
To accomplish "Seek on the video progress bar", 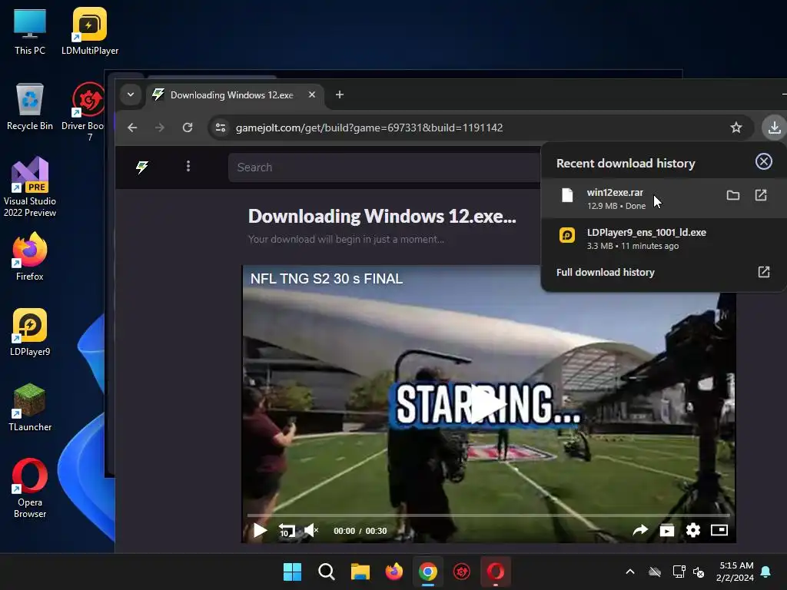I will [x=488, y=515].
